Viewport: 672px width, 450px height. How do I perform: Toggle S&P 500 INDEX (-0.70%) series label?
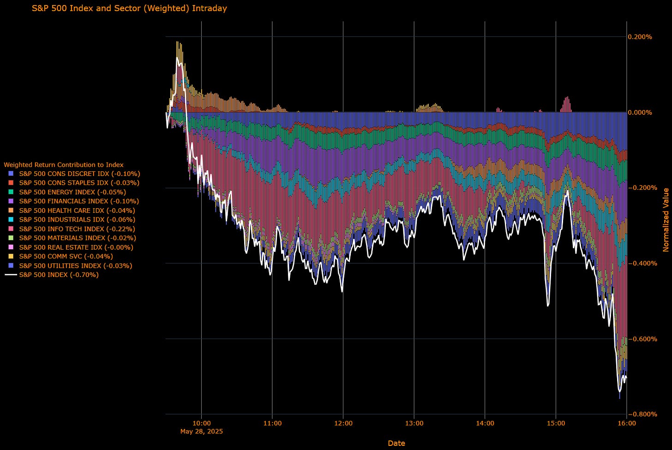(x=59, y=275)
